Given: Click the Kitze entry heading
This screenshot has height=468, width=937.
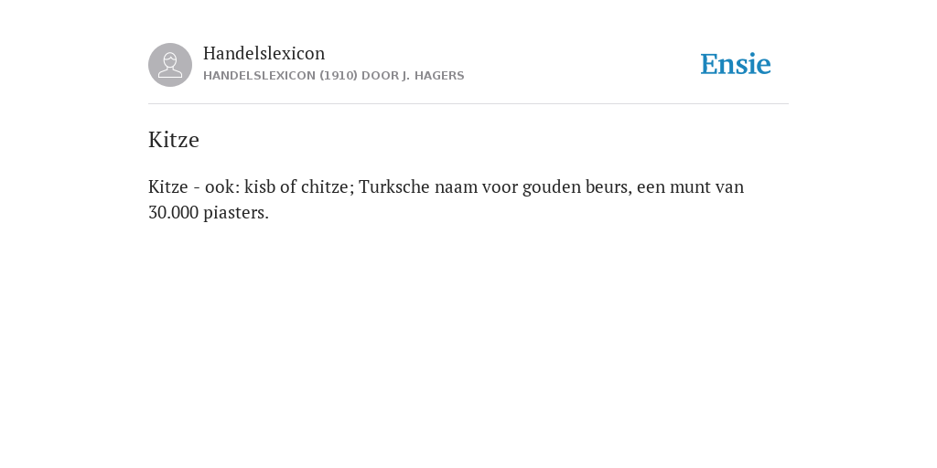Looking at the screenshot, I should click(174, 140).
